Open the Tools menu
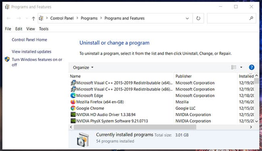The width and height of the screenshot is (262, 151). (44, 29)
